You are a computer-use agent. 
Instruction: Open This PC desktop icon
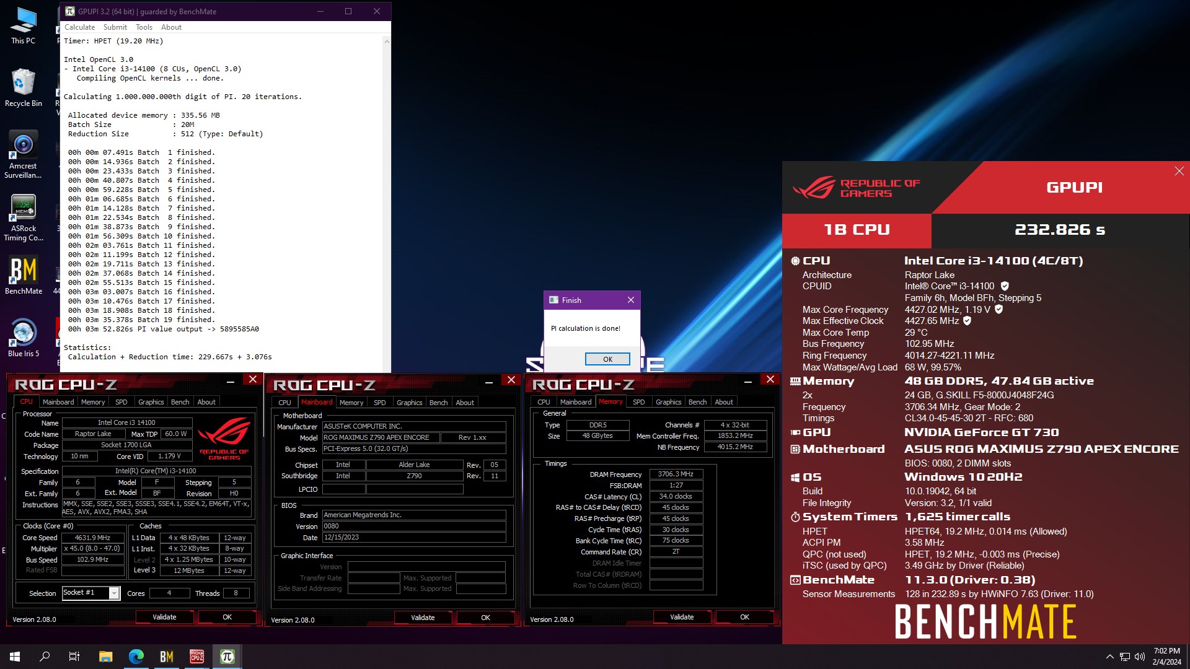click(x=23, y=26)
